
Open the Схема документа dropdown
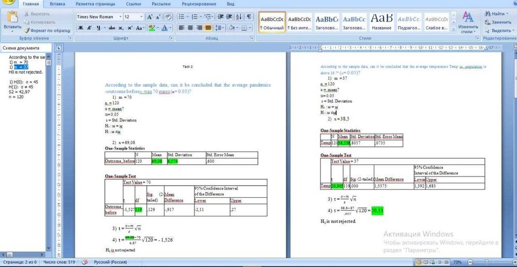click(x=26, y=48)
